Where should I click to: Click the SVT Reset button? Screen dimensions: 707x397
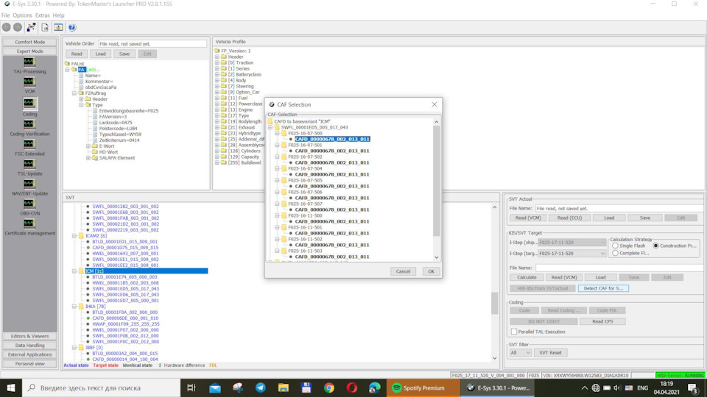pyautogui.click(x=550, y=352)
